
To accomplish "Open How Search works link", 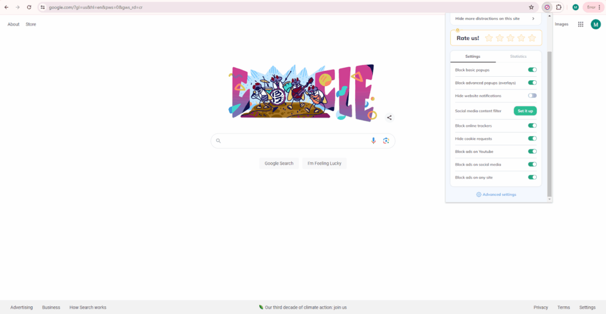I will 88,308.
